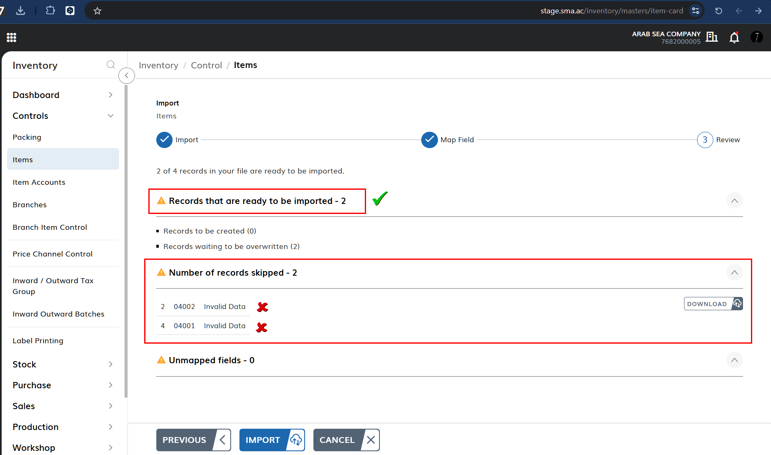Image resolution: width=771 pixels, height=455 pixels.
Task: Select skipped record row 04001
Action: pyautogui.click(x=204, y=326)
